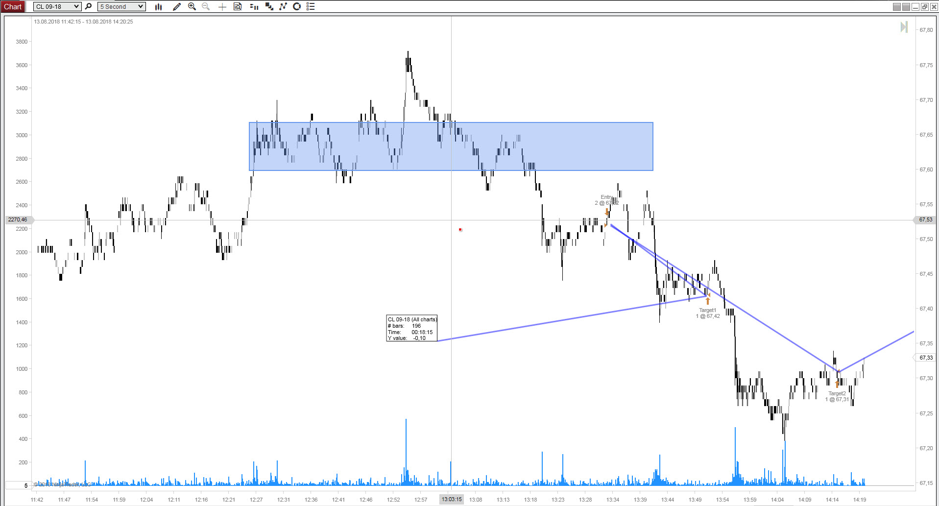Image resolution: width=939 pixels, height=506 pixels.
Task: Open the 5 Second interval dropdown
Action: click(121, 6)
